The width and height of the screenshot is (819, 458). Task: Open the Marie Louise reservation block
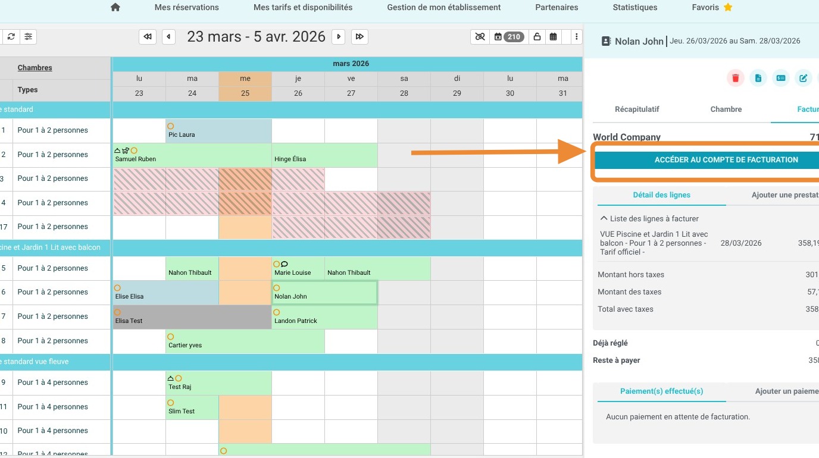(x=298, y=268)
